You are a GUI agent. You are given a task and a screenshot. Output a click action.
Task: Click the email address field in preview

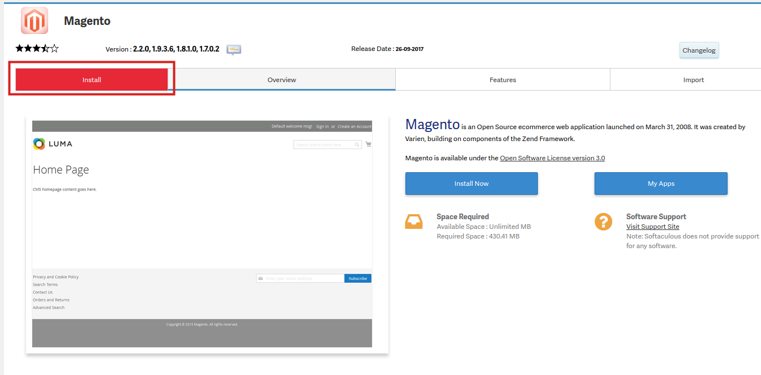300,278
